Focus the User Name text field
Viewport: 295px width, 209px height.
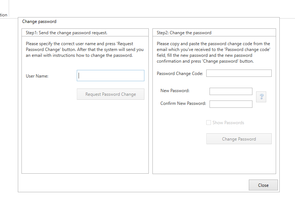[x=111, y=76]
